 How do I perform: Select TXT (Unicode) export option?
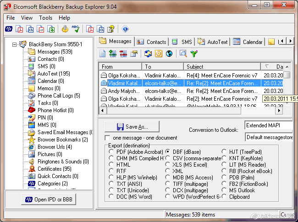pyautogui.click(x=111, y=190)
